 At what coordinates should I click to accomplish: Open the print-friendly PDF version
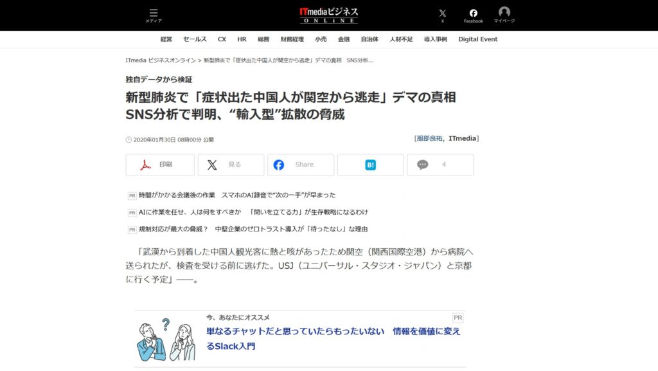pyautogui.click(x=161, y=165)
